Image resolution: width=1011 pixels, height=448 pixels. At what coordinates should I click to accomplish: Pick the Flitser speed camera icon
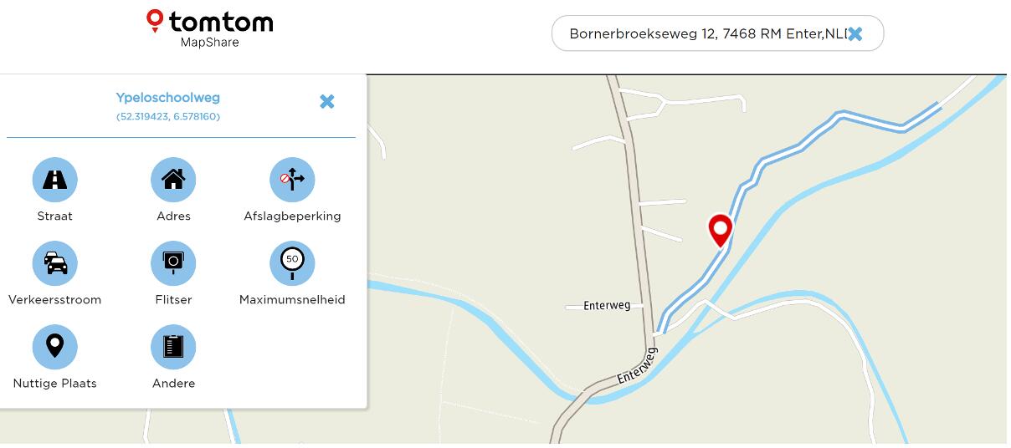pyautogui.click(x=173, y=263)
